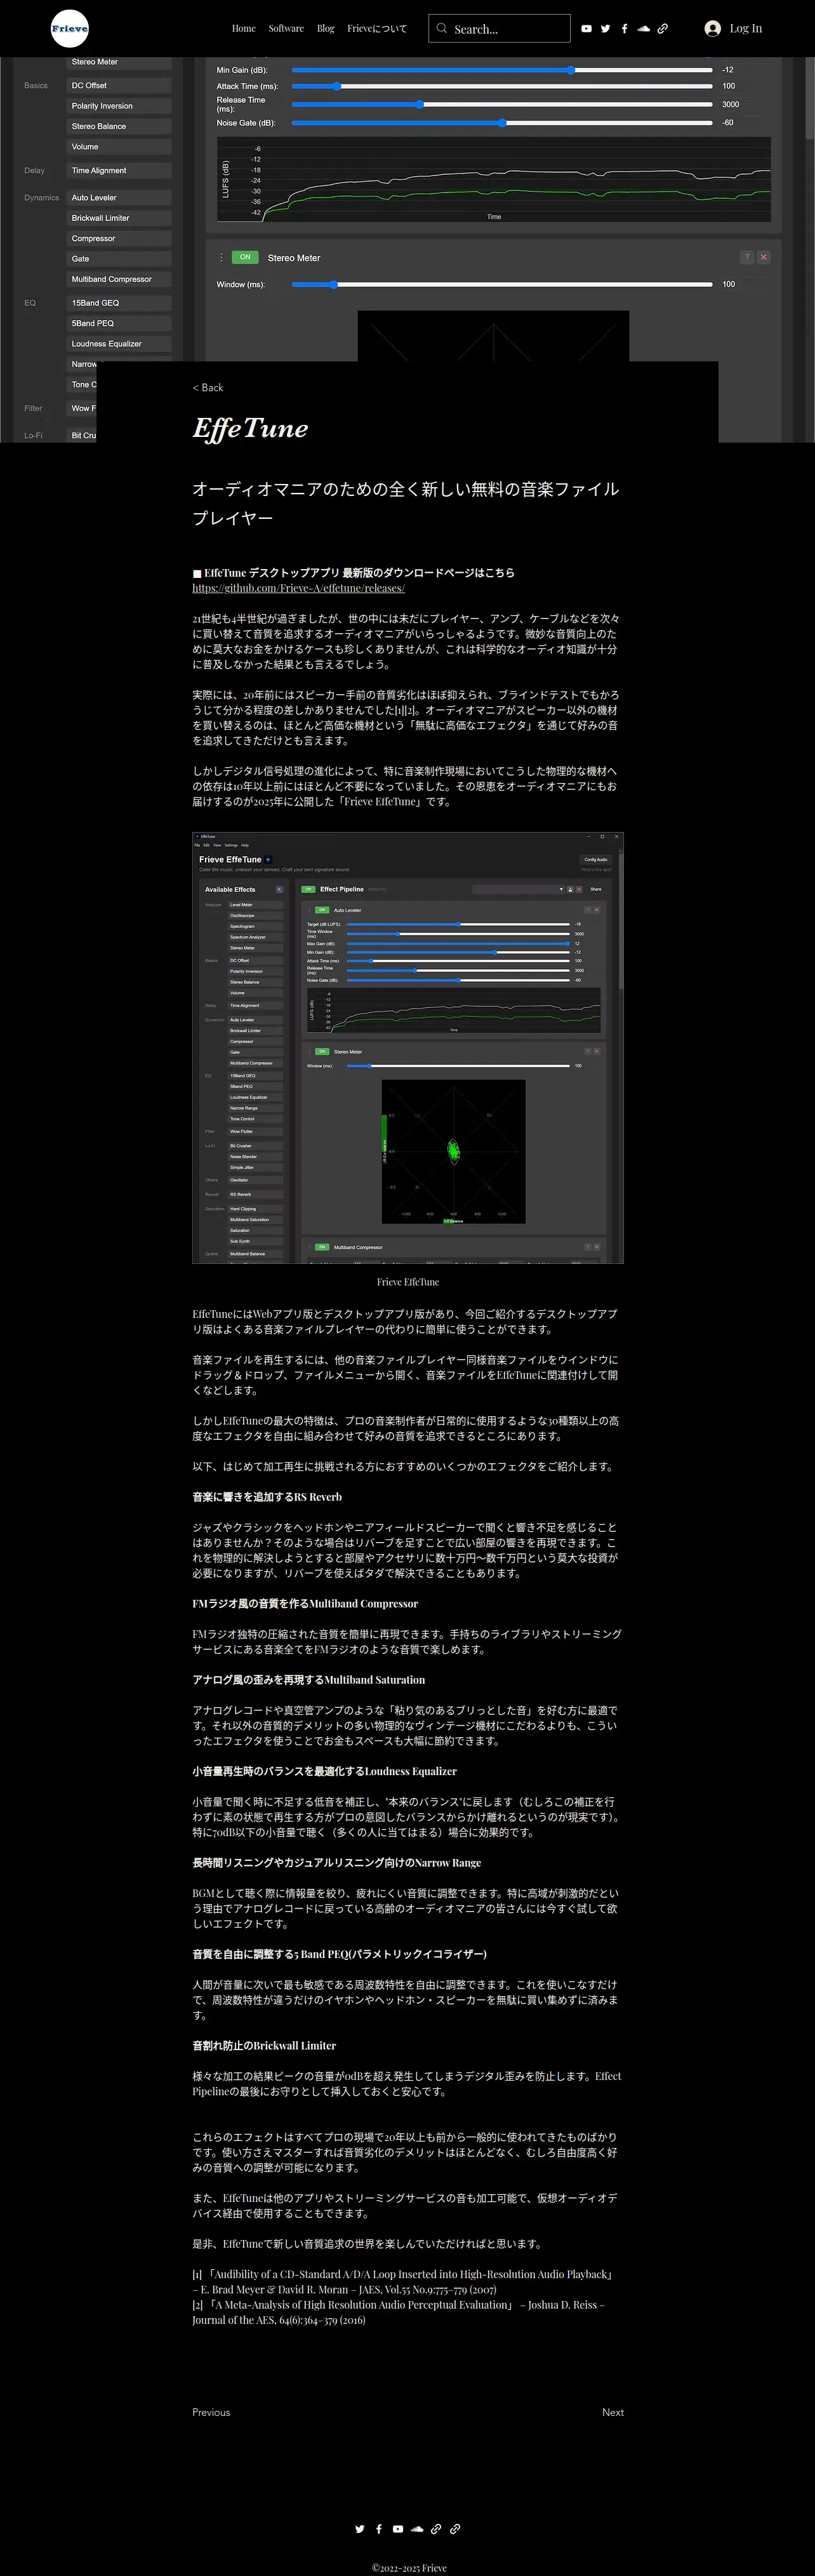Click the EffeTune page title
Viewport: 815px width, 2576px height.
(250, 429)
